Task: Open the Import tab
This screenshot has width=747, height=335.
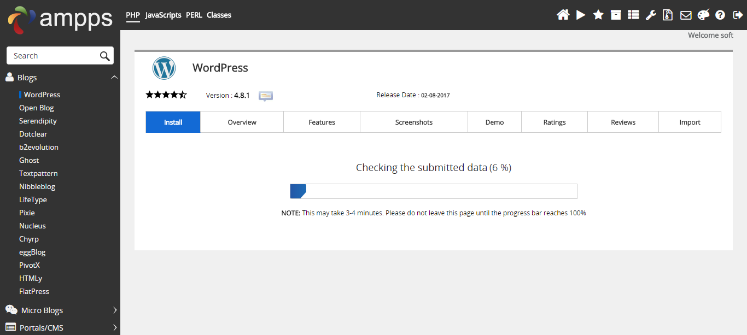Action: 690,122
